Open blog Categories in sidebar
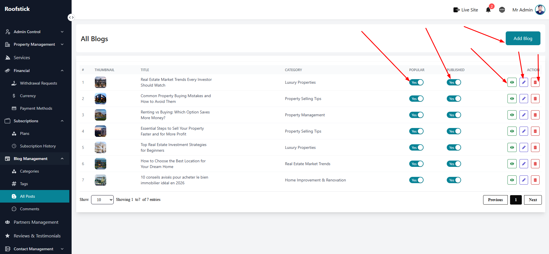Image resolution: width=549 pixels, height=254 pixels. coord(35,171)
